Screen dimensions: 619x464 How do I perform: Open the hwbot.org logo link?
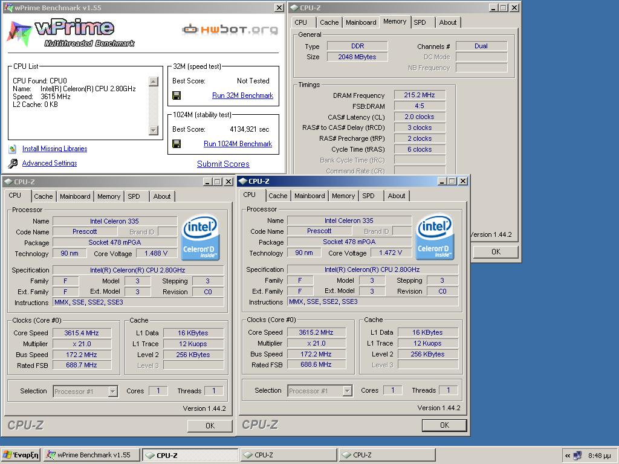pos(230,30)
